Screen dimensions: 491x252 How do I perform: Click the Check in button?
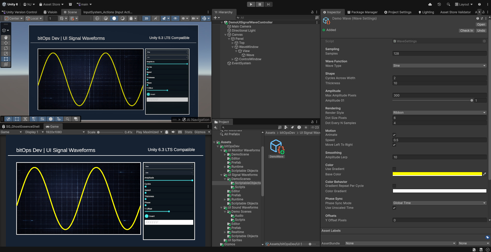(466, 31)
